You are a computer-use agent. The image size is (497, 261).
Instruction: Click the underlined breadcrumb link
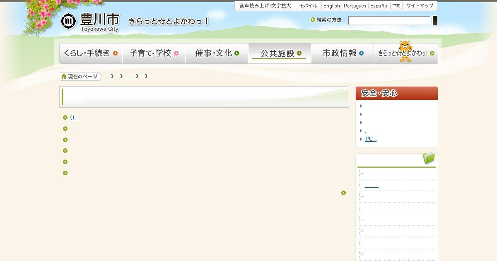[x=129, y=77]
